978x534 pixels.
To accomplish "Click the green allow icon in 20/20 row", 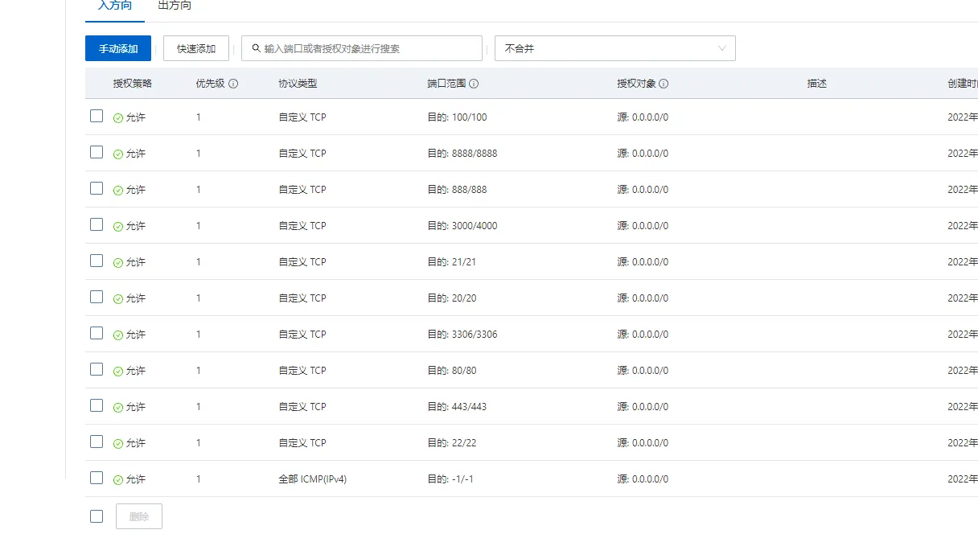I will 118,299.
